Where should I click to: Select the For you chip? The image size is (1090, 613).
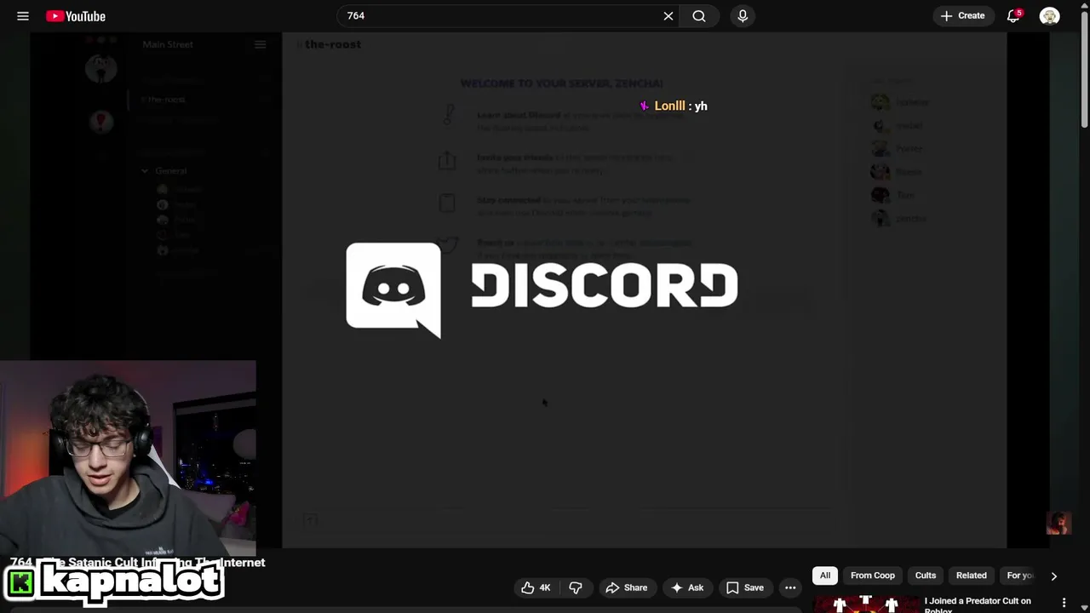tap(1018, 576)
